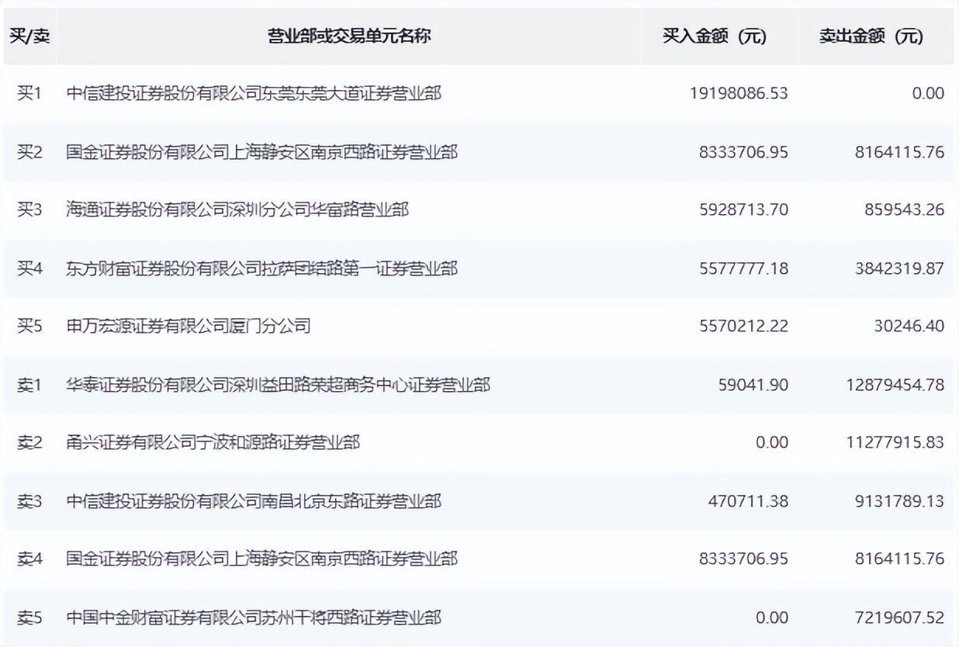Click the 0.00 sell amount in 买1 row

coord(929,93)
